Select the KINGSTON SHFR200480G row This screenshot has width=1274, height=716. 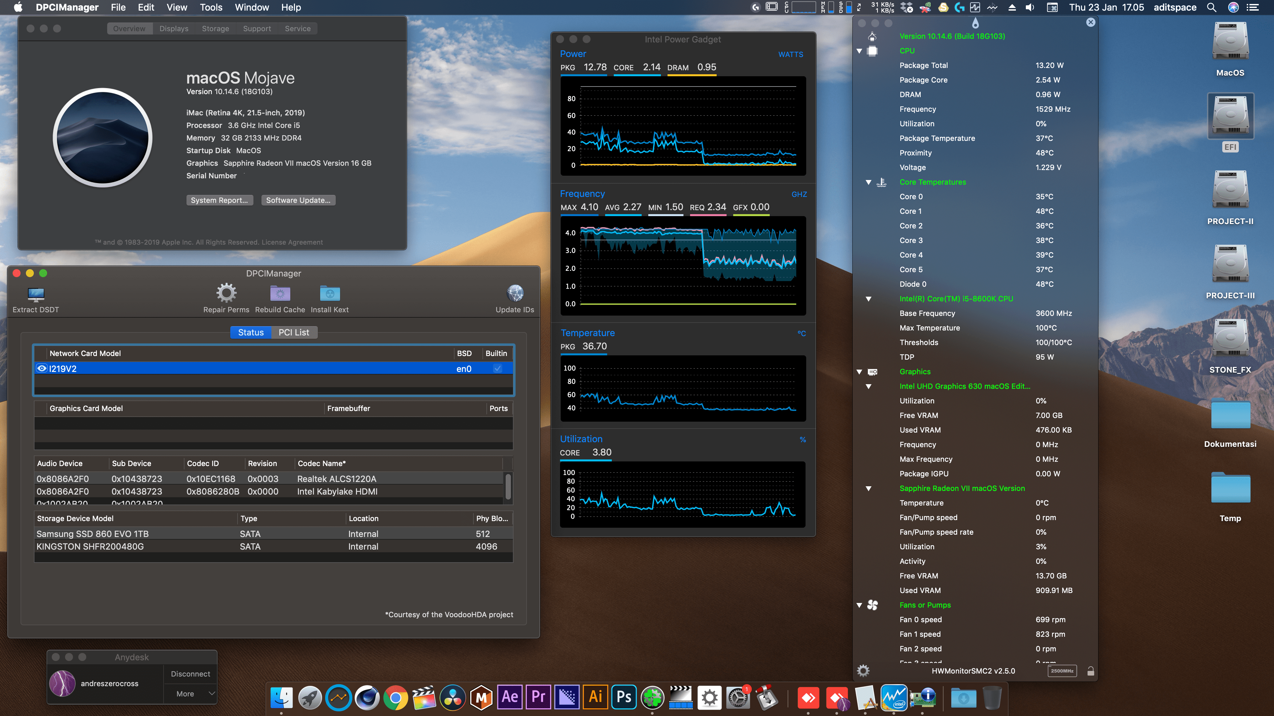tap(273, 547)
